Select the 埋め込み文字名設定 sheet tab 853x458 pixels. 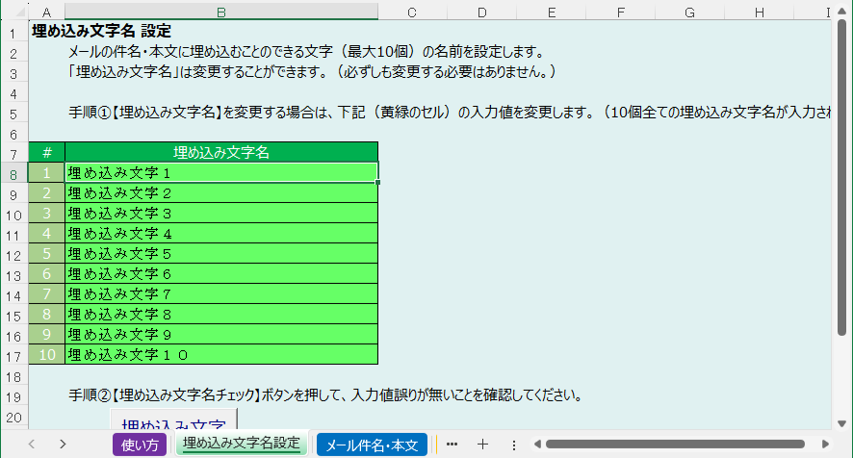242,444
